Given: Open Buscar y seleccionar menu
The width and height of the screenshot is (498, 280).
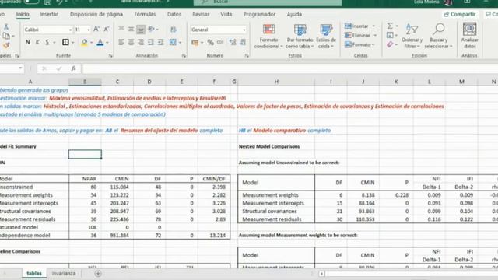Looking at the screenshot, I should click(438, 36).
